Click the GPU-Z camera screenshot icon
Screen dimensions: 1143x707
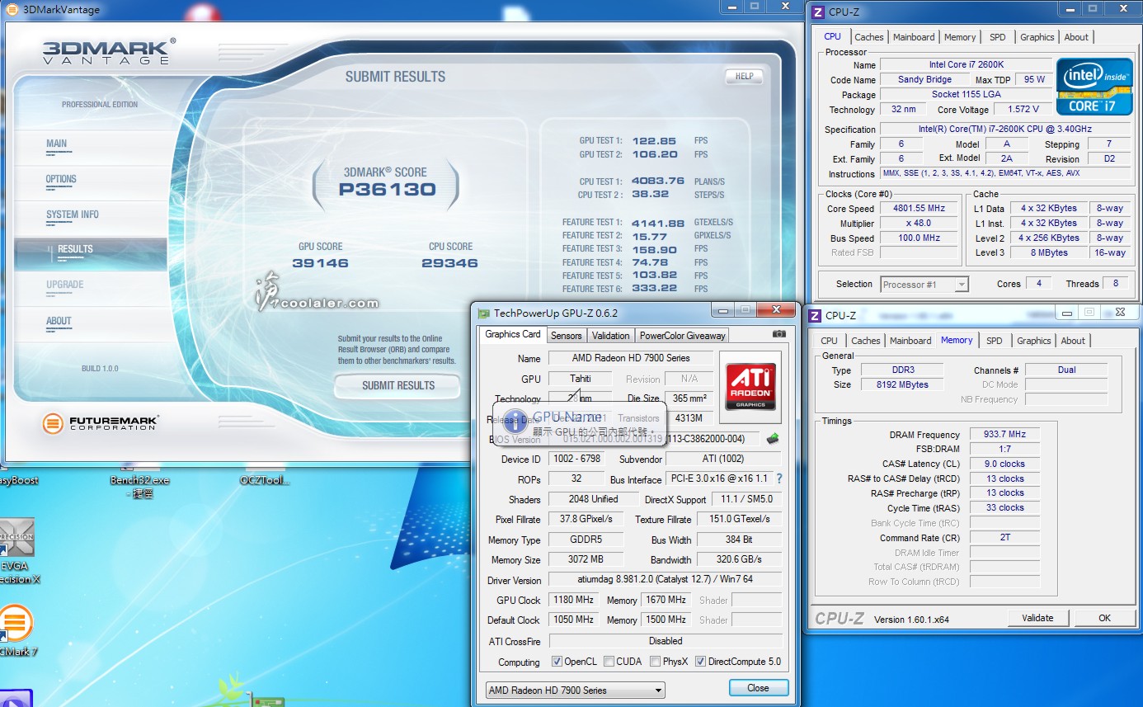point(778,334)
